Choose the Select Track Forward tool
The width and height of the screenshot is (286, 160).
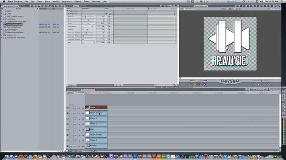pos(283,96)
